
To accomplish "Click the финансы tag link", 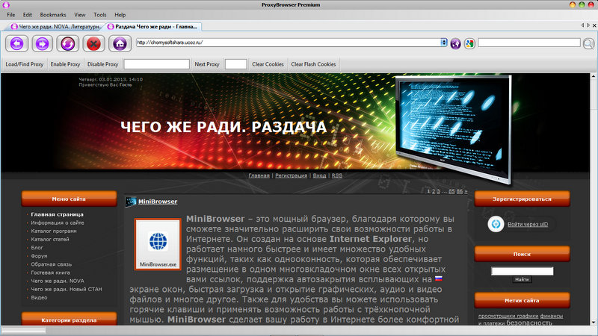I will pyautogui.click(x=551, y=316).
